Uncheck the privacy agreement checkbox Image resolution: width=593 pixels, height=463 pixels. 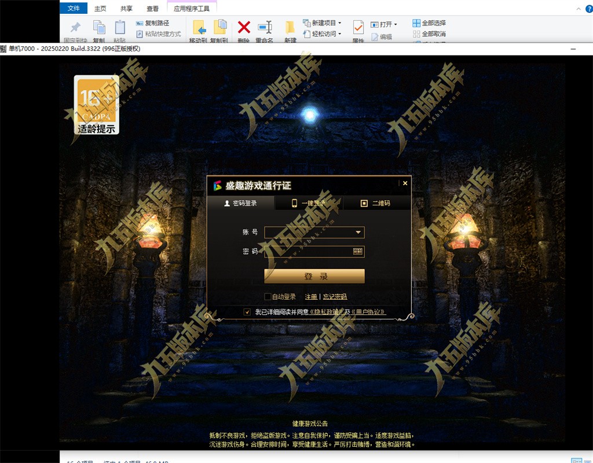[247, 312]
